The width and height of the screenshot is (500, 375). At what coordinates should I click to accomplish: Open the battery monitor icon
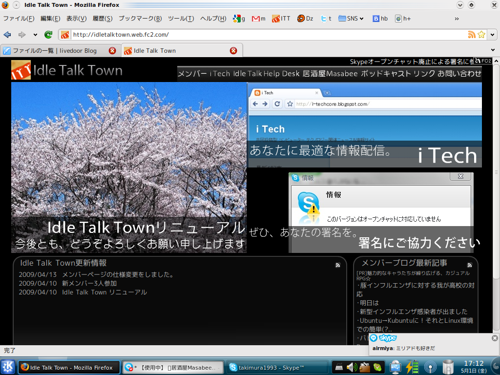[412, 367]
